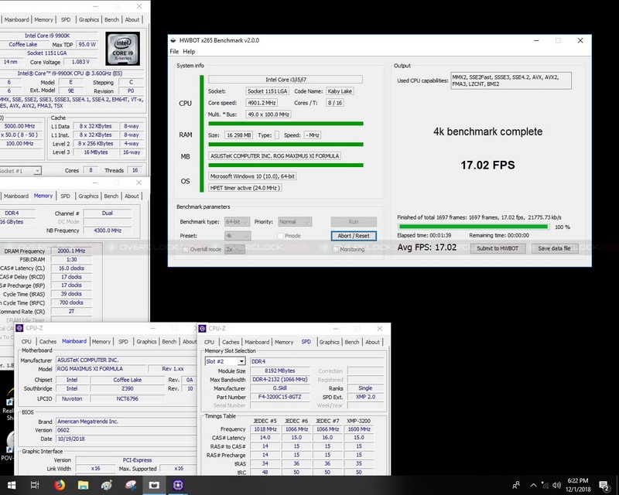Click the Southbridge Z390 value
The height and width of the screenshot is (495, 619).
click(127, 388)
